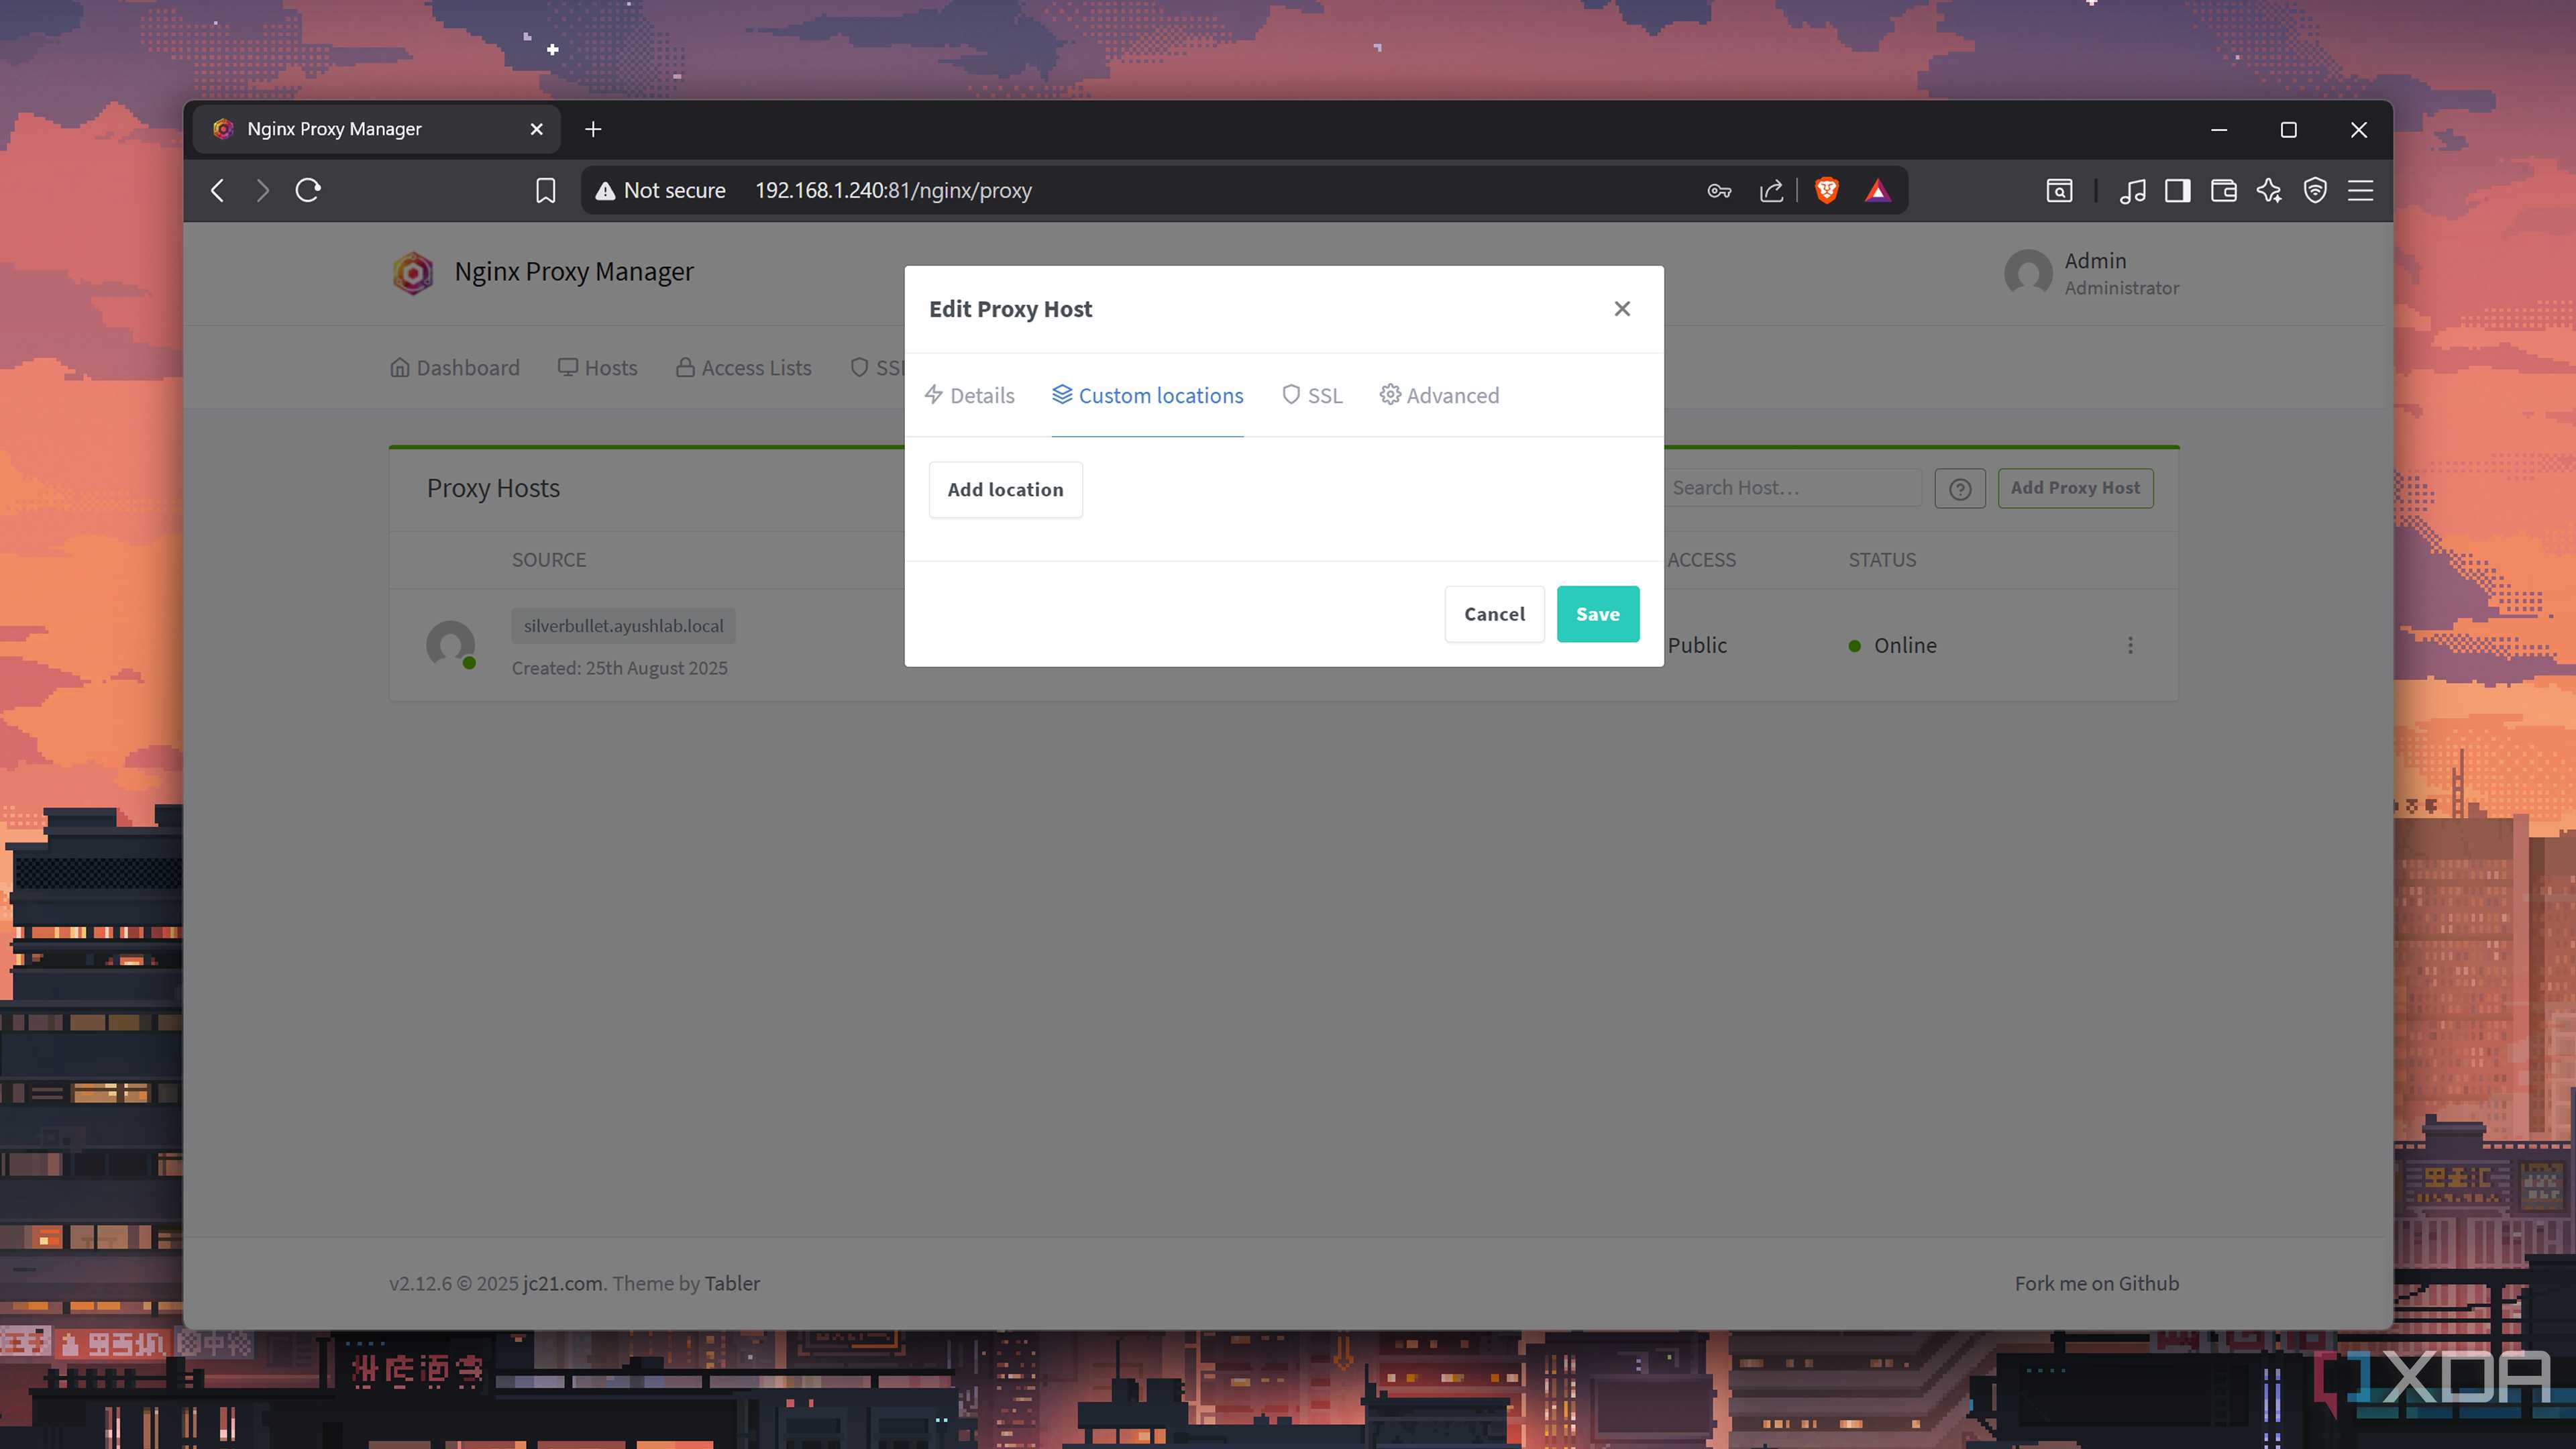Click the Nginx Proxy Manager logo
This screenshot has width=2576, height=1449.
click(x=412, y=272)
